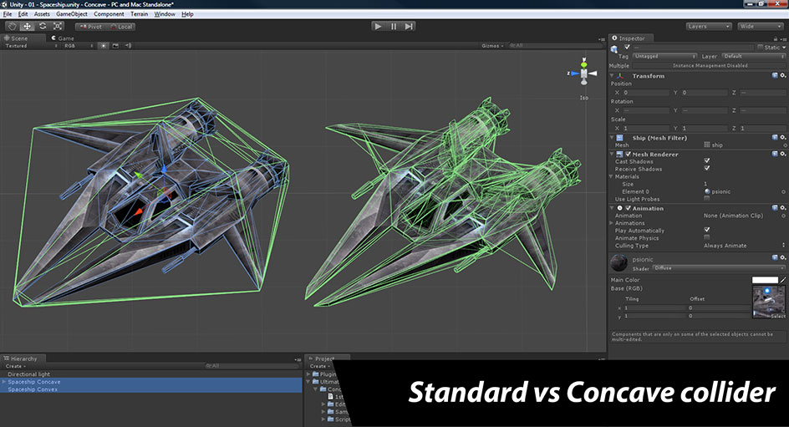Open the GameObject menu
This screenshot has width=789, height=427.
click(71, 14)
